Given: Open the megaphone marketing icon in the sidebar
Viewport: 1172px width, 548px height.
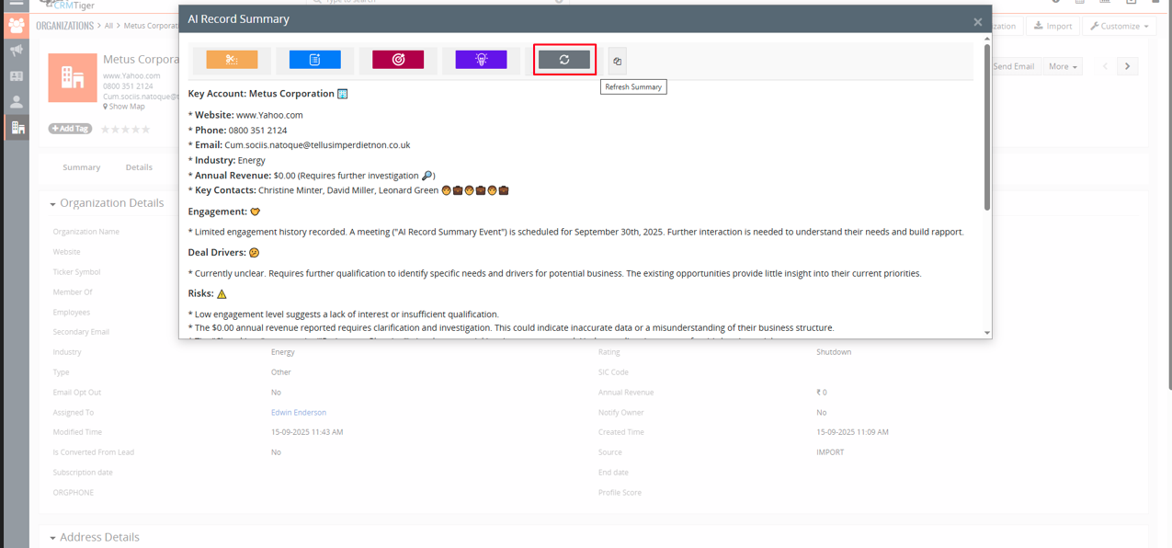Looking at the screenshot, I should click(17, 51).
